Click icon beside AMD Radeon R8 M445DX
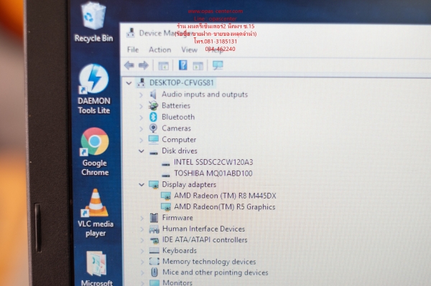The height and width of the screenshot is (286, 431). coord(166,196)
